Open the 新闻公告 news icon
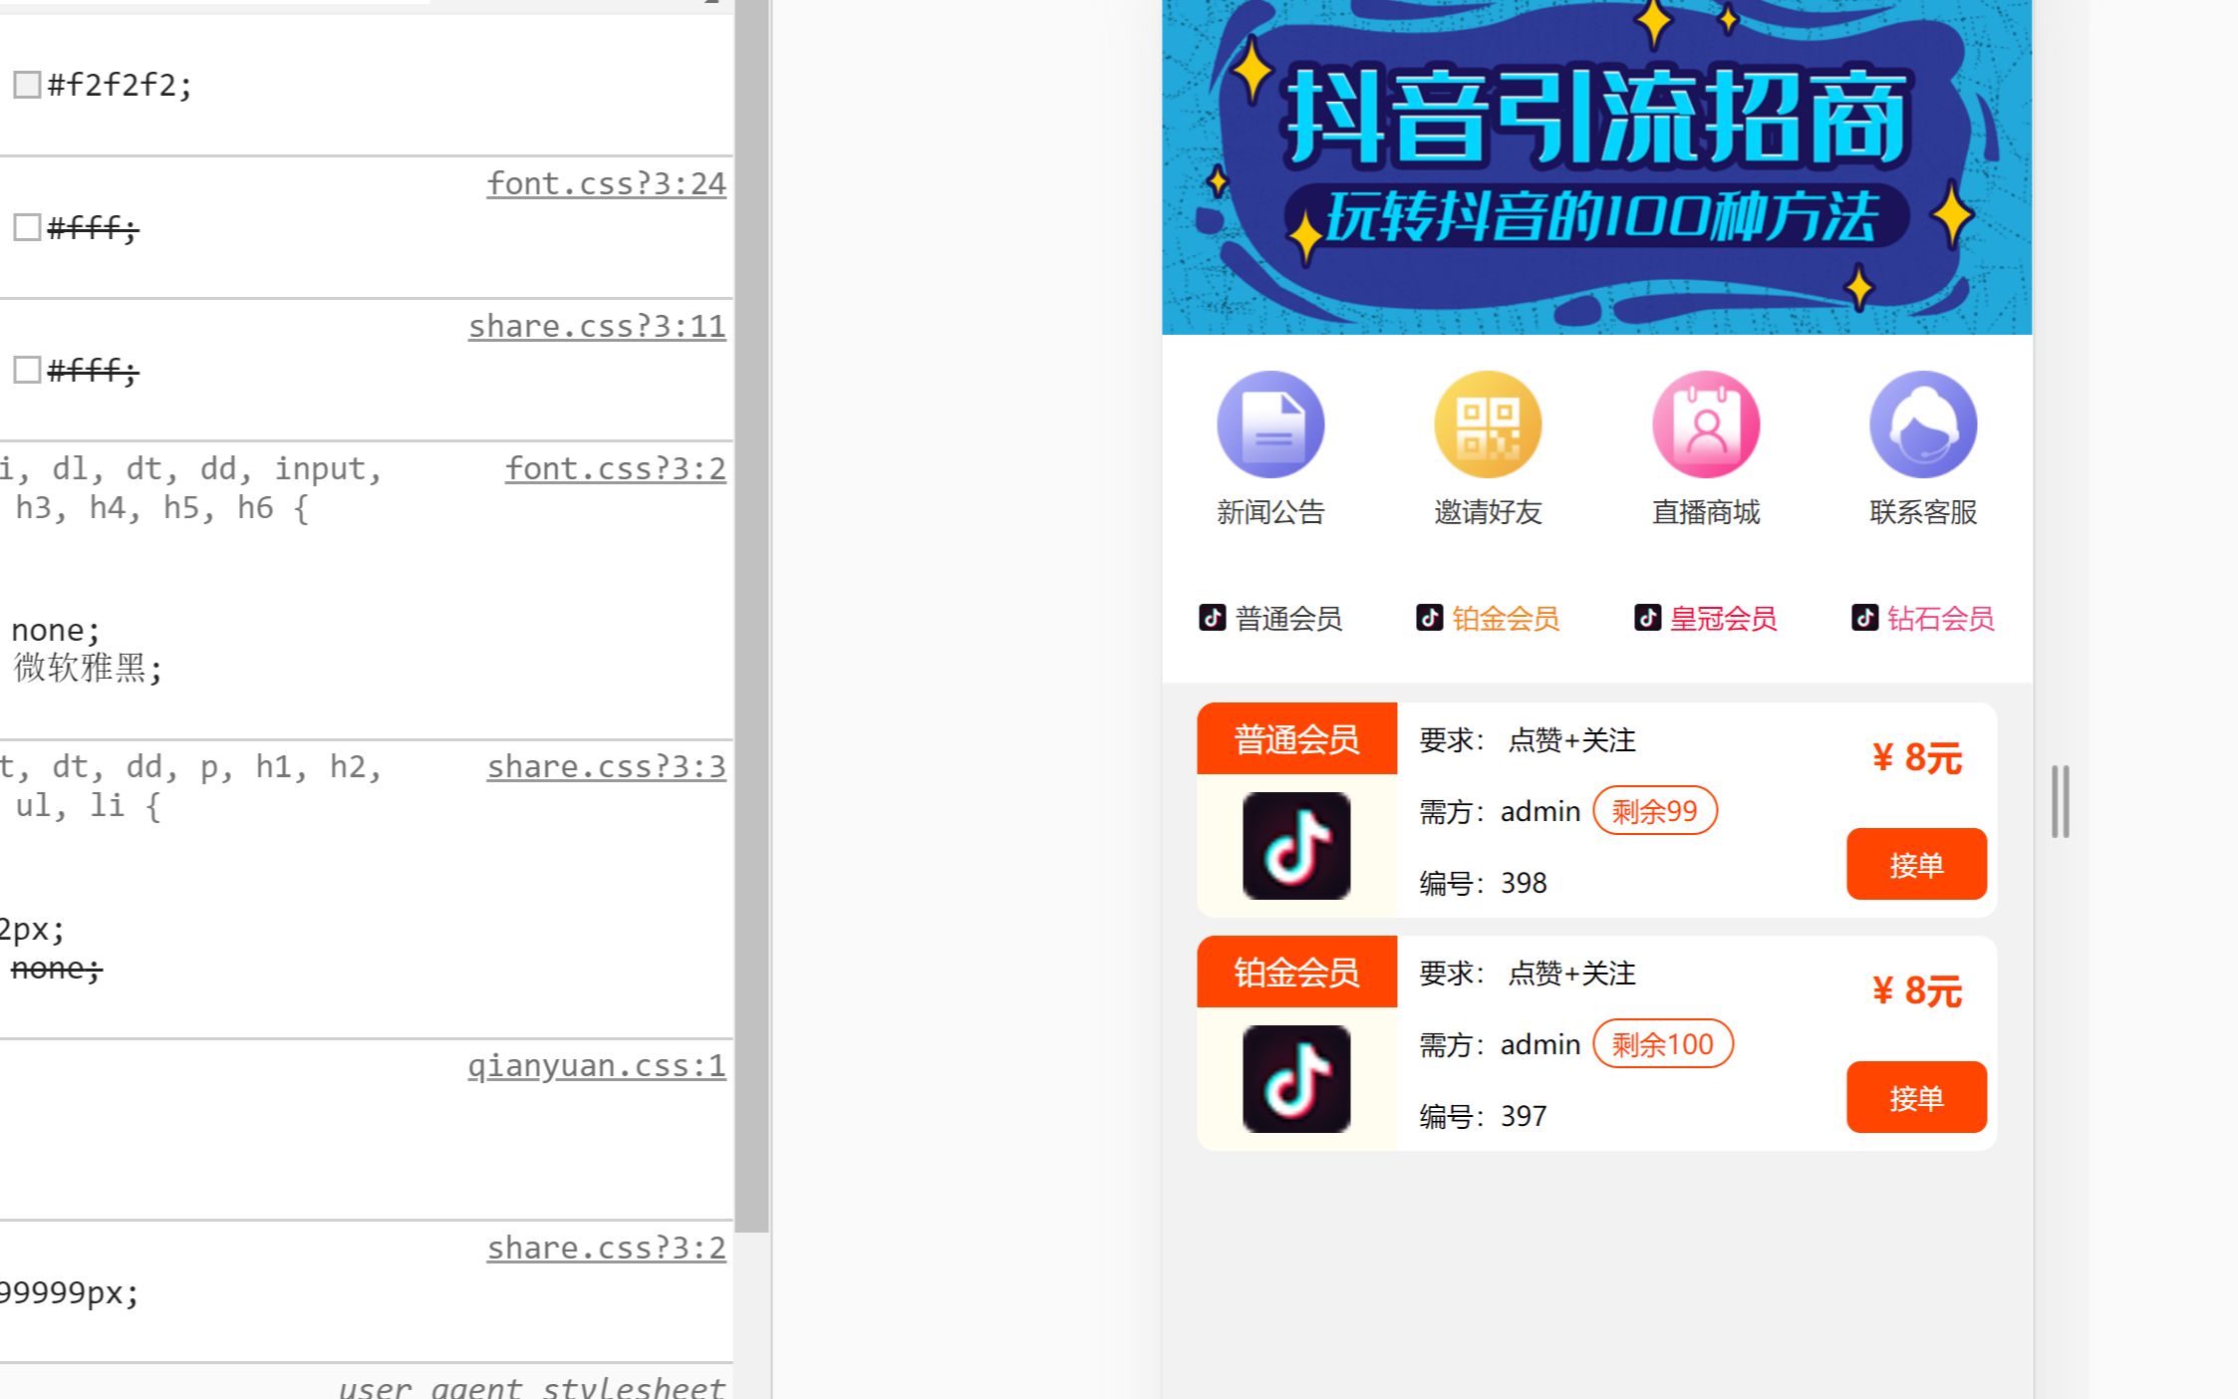Viewport: 2238px width, 1399px height. pyautogui.click(x=1270, y=425)
